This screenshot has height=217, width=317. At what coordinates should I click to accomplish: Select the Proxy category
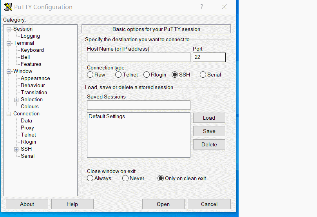[x=27, y=128]
